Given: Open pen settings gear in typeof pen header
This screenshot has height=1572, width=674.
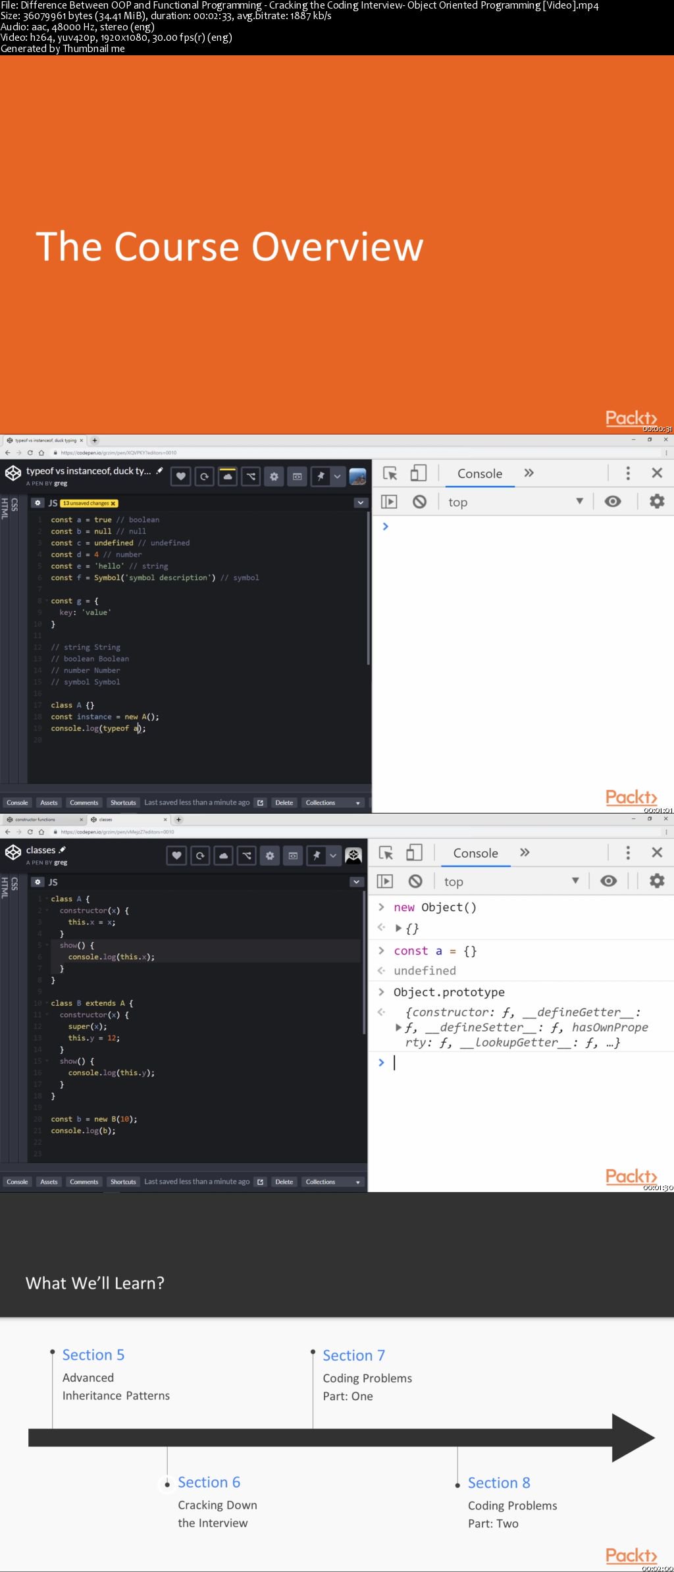Looking at the screenshot, I should [274, 476].
